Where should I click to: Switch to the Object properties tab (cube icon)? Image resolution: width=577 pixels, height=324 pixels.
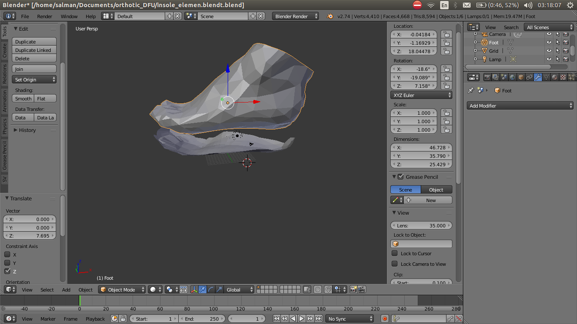(520, 77)
